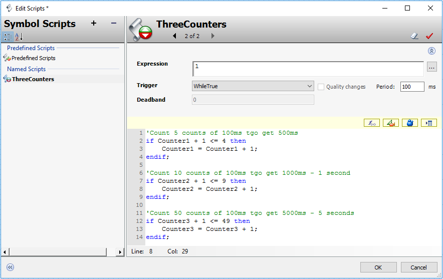Image resolution: width=443 pixels, height=279 pixels.
Task: Click the shapes icon in script toolbar
Action: click(391, 123)
